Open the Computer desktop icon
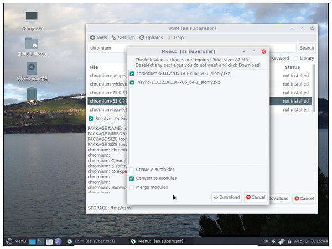Image resolution: width=332 pixels, height=249 pixels. (x=32, y=20)
